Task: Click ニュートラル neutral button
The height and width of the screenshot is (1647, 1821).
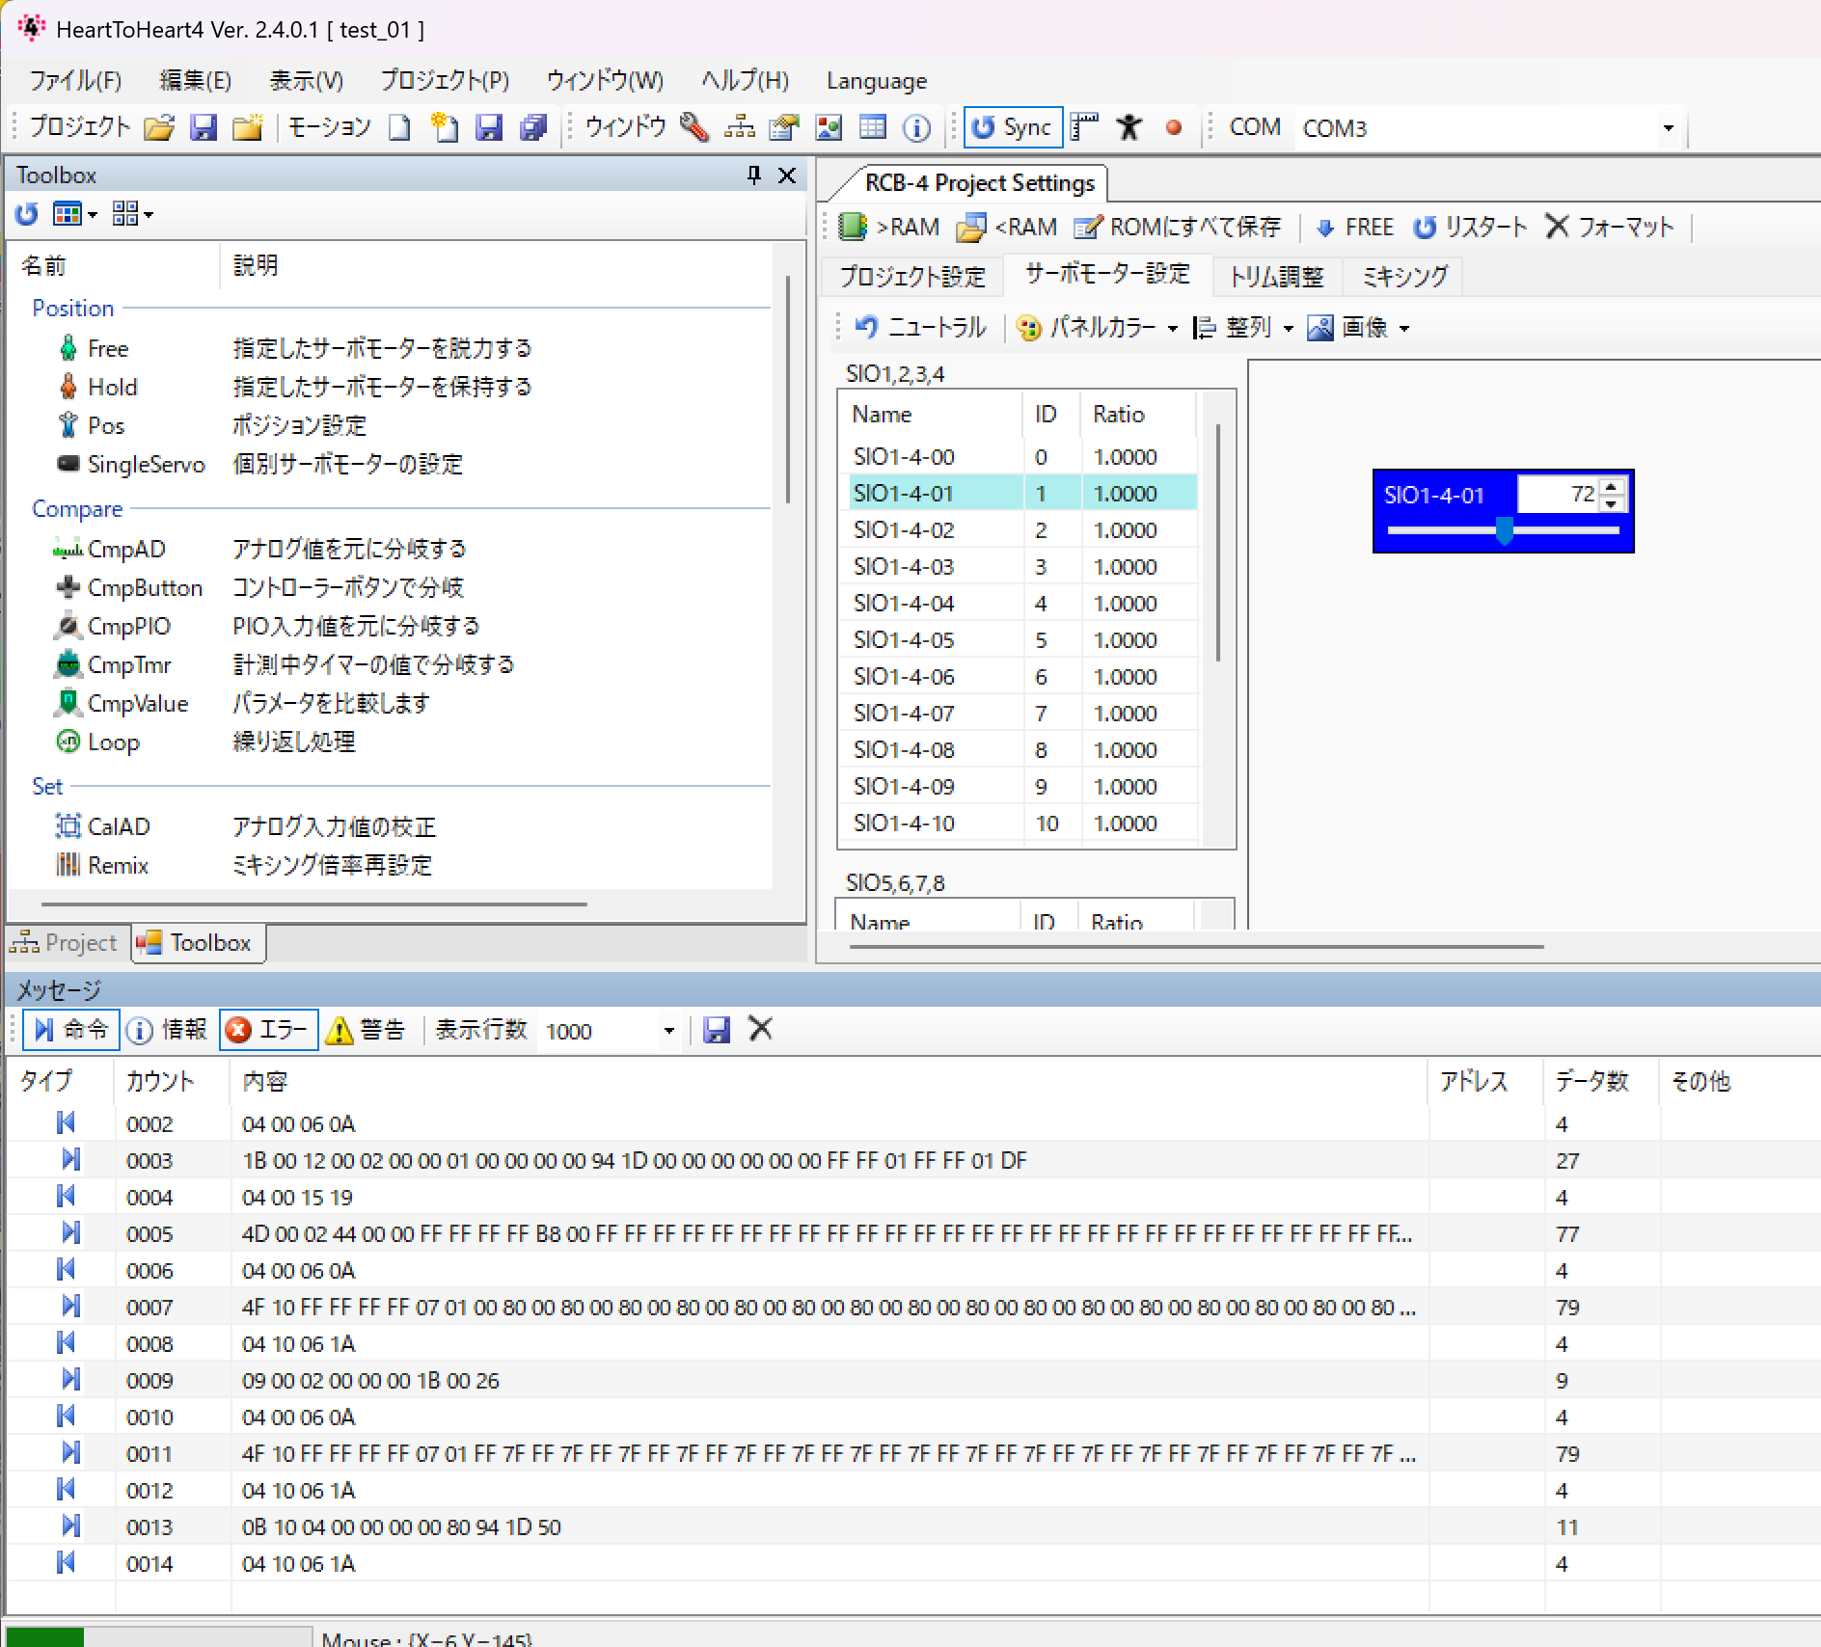Action: tap(921, 327)
